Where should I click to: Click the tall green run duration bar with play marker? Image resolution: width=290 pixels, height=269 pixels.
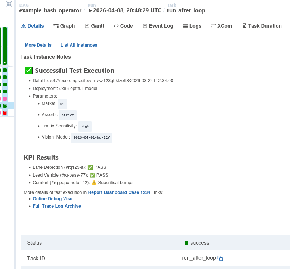(x=5, y=46)
